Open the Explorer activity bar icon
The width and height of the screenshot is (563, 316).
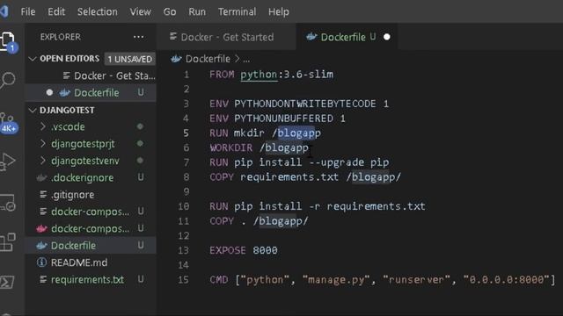pyautogui.click(x=8, y=42)
